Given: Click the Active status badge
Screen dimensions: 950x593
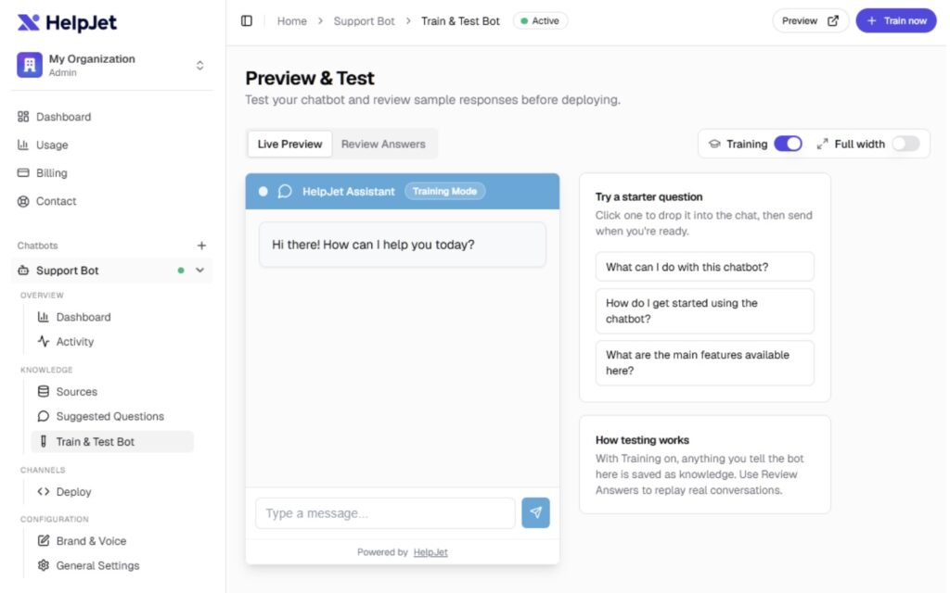Looking at the screenshot, I should pyautogui.click(x=541, y=21).
